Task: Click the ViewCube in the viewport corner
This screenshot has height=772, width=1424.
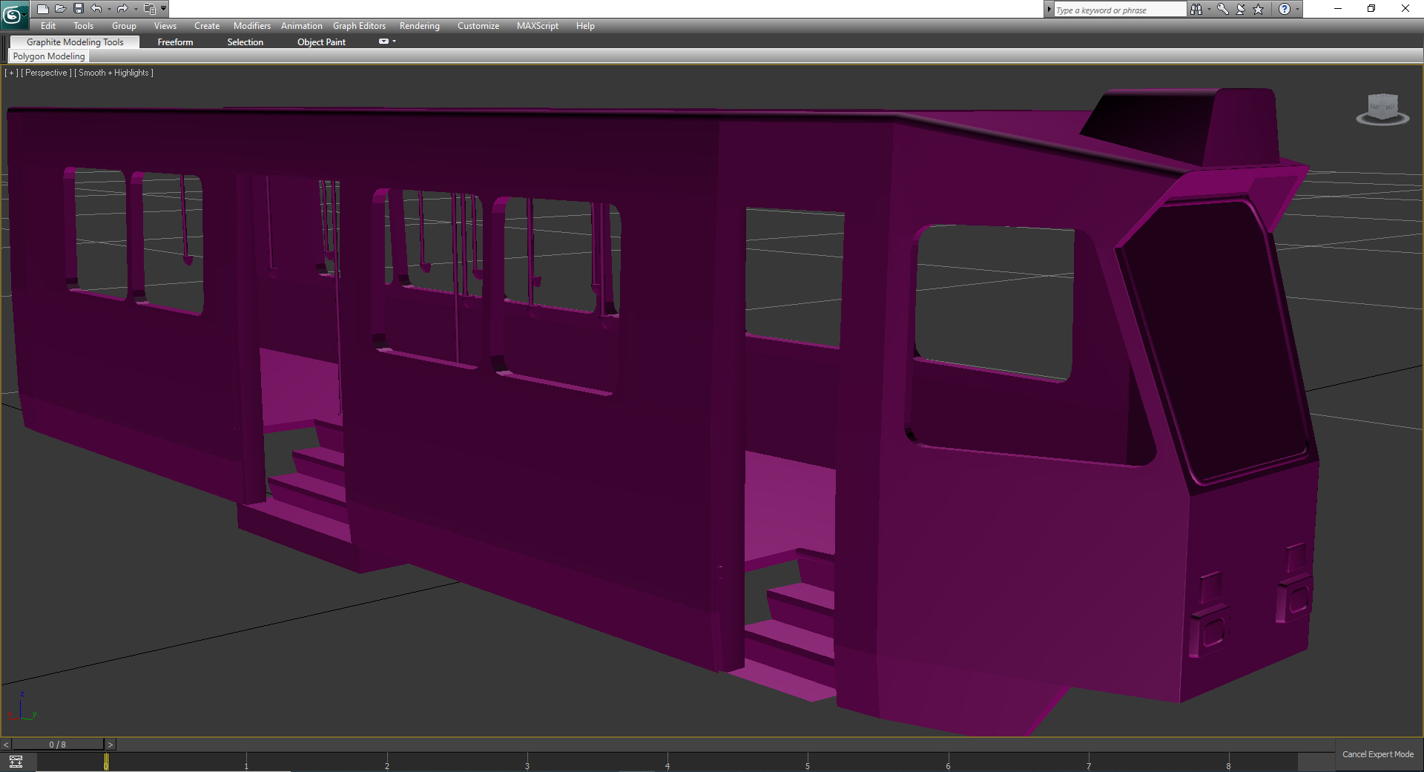Action: click(x=1382, y=109)
